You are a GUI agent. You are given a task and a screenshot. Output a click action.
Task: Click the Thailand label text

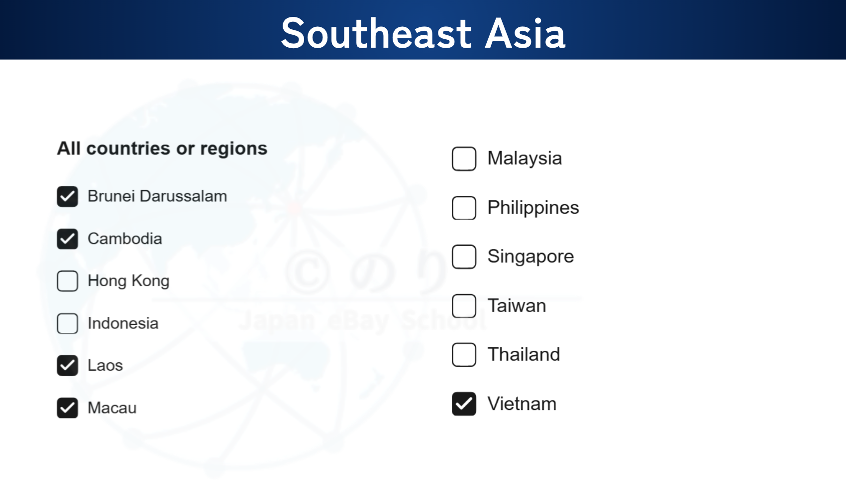tap(524, 355)
